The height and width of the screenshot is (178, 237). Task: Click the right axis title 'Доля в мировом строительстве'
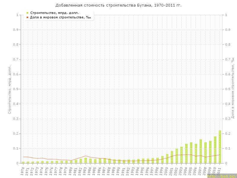click(233, 88)
